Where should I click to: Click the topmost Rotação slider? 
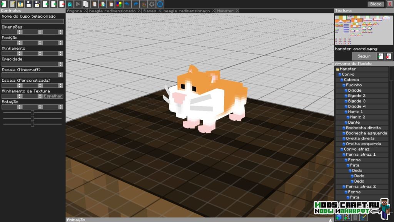click(32, 113)
